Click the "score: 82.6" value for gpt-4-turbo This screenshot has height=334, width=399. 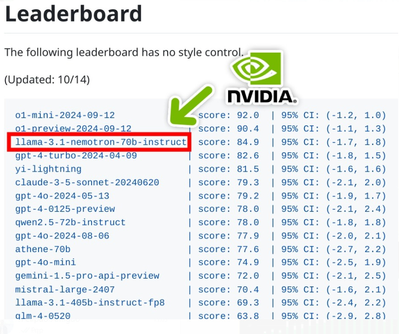229,155
